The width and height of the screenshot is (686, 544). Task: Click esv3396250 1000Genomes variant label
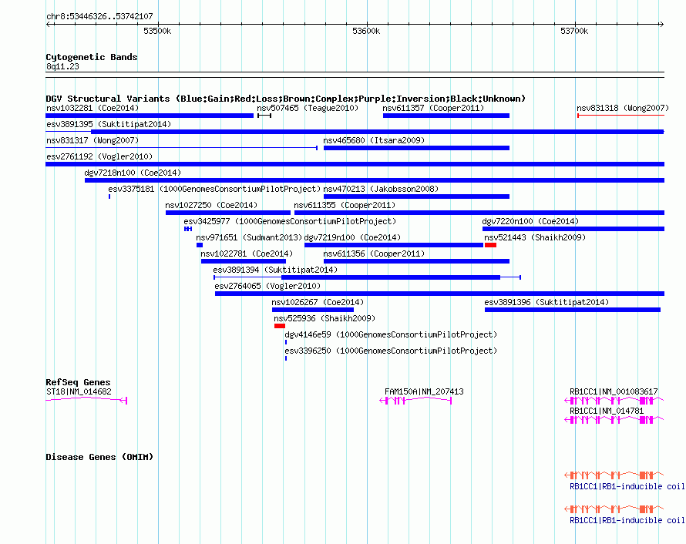[x=391, y=351]
